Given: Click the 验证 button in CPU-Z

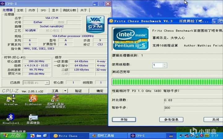Looking at the screenshot, I should [78, 91].
